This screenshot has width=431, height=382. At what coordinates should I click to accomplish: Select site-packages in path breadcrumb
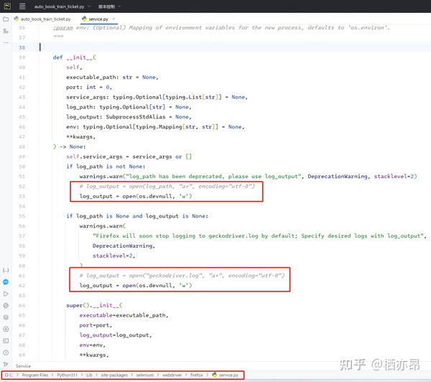(x=114, y=375)
